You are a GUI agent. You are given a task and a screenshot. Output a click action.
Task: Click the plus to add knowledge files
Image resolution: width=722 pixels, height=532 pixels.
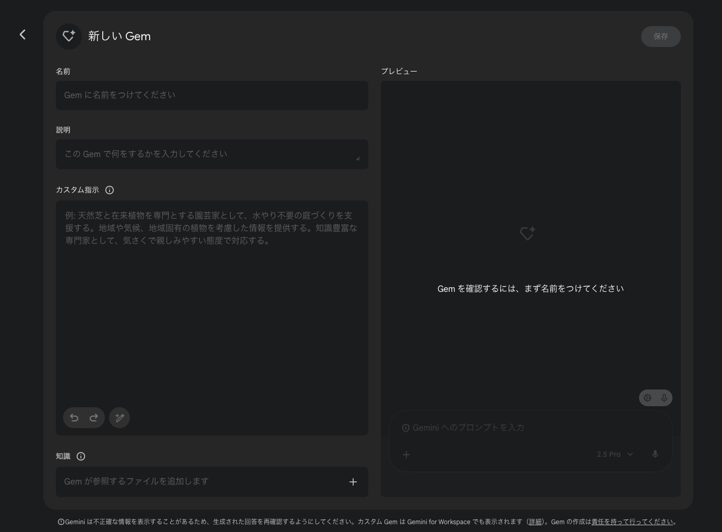coord(353,482)
